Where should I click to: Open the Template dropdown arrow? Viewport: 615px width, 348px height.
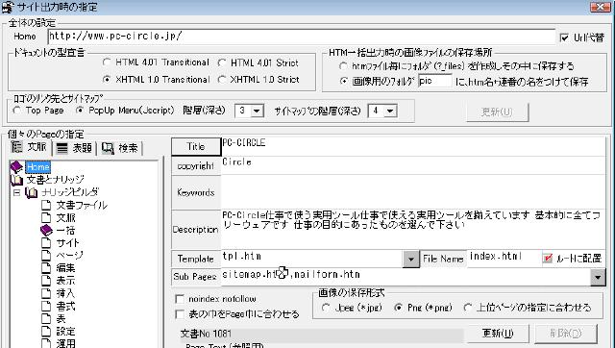411,259
